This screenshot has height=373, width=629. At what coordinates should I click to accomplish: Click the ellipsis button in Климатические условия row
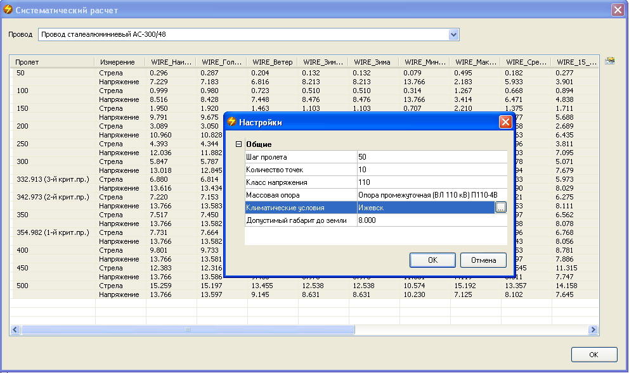pyautogui.click(x=501, y=207)
